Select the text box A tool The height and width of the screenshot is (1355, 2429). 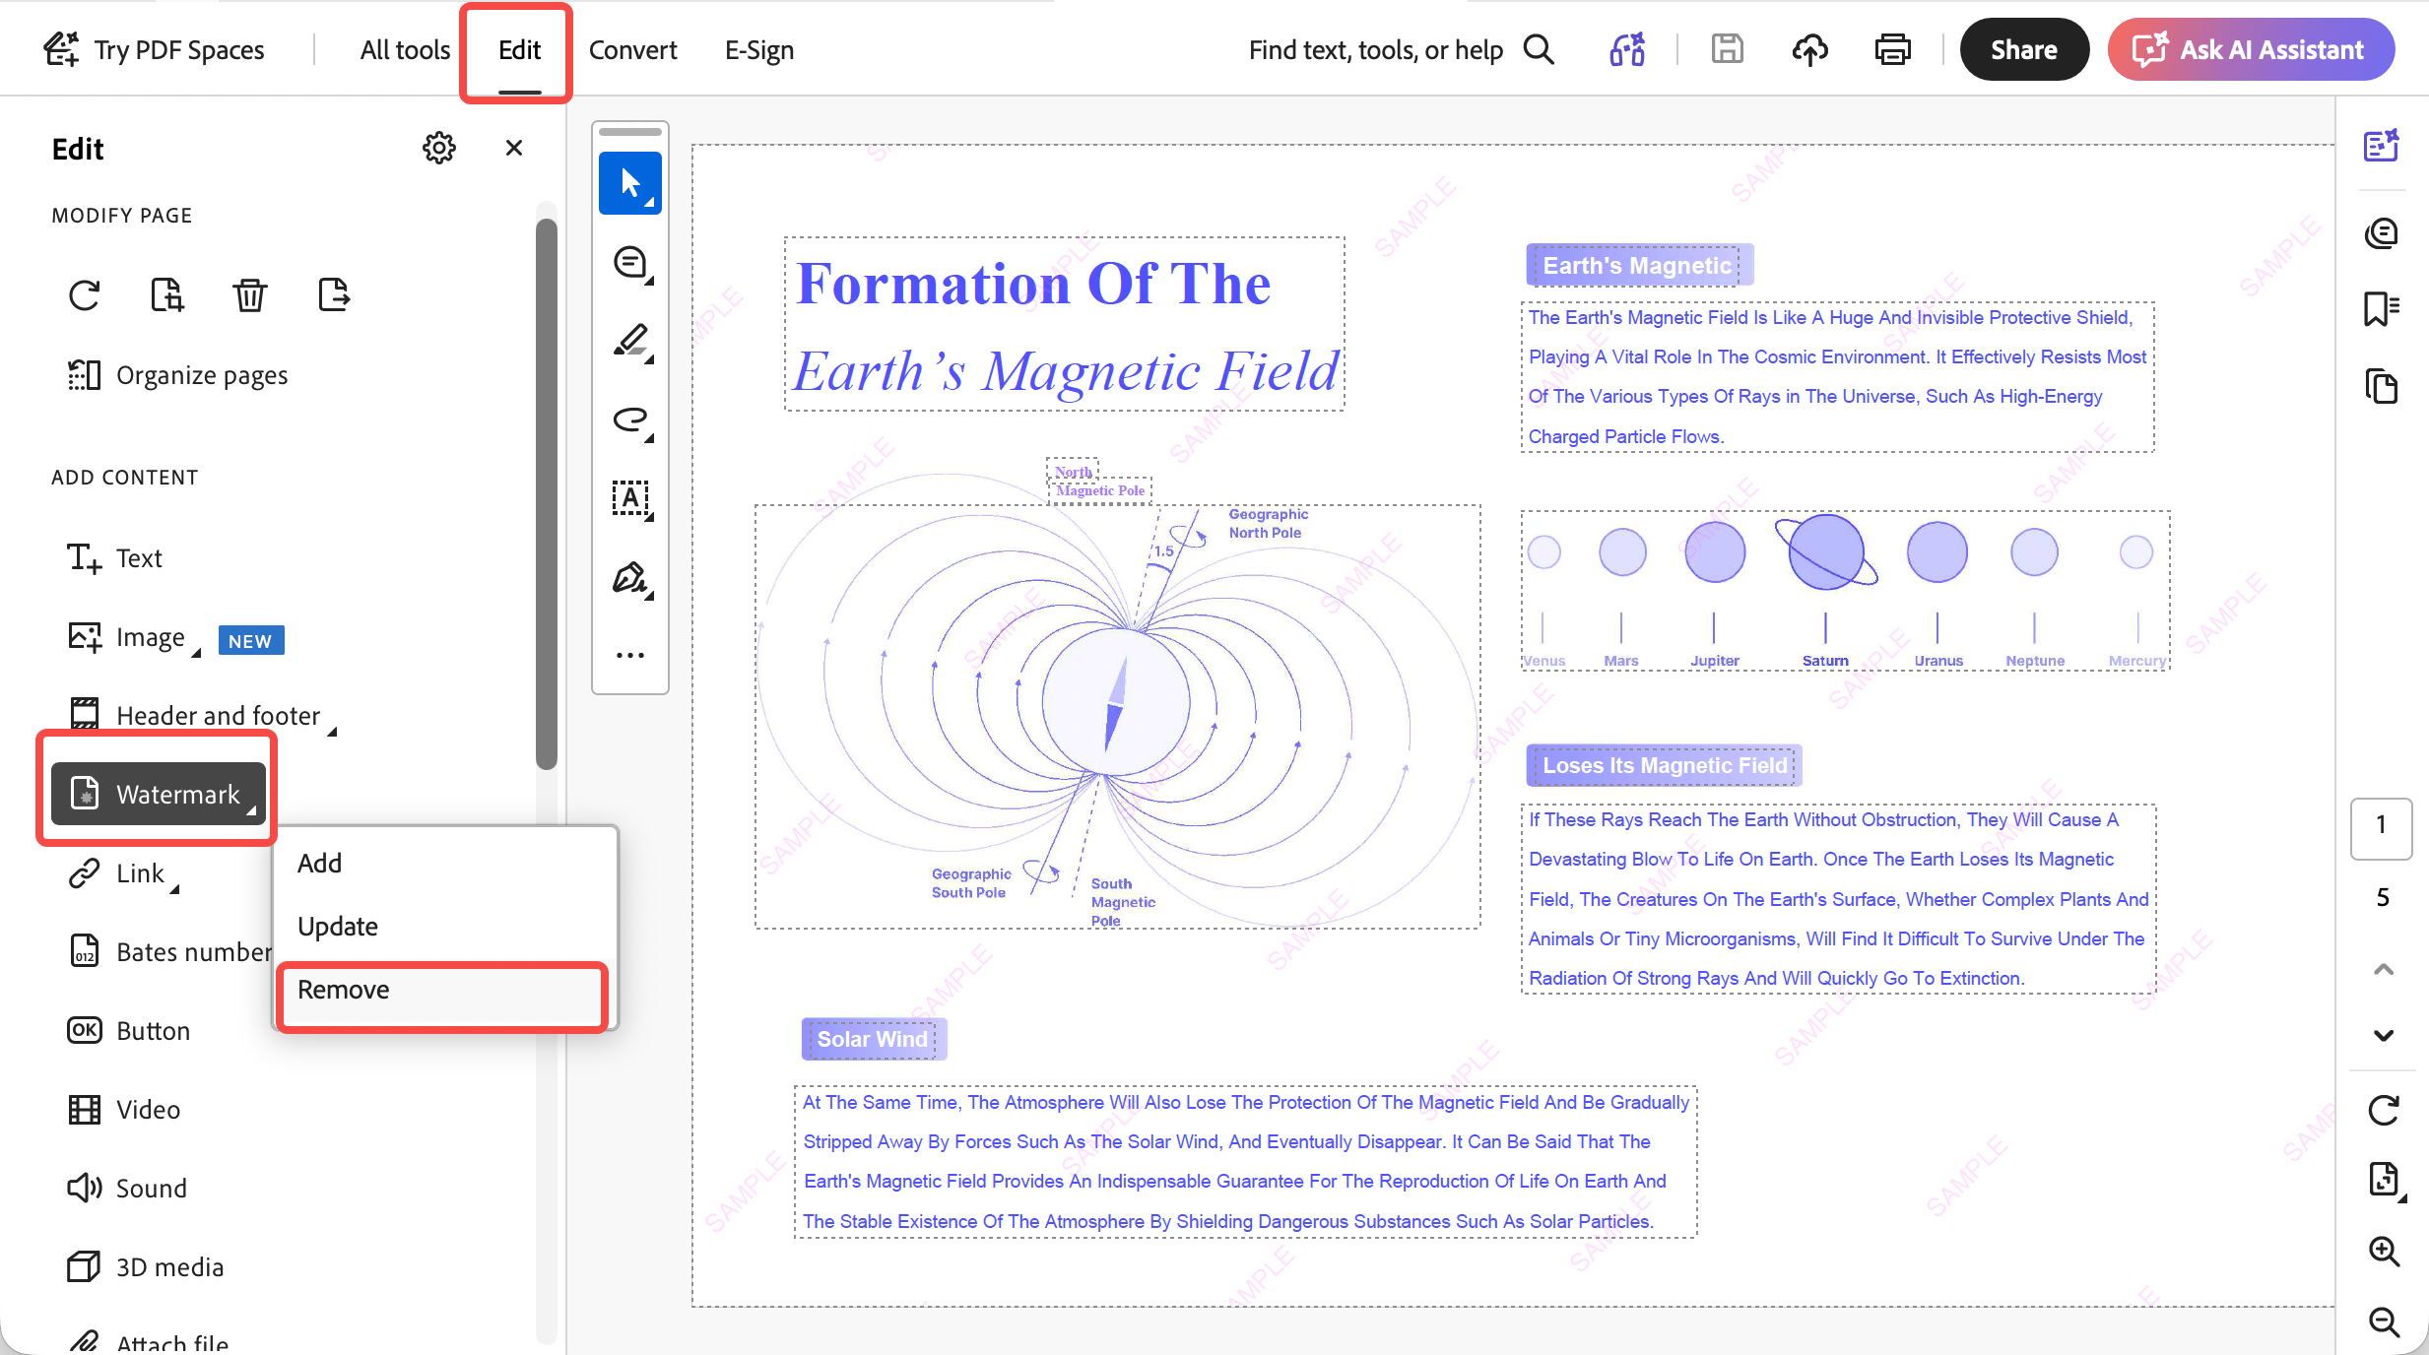pyautogui.click(x=630, y=499)
